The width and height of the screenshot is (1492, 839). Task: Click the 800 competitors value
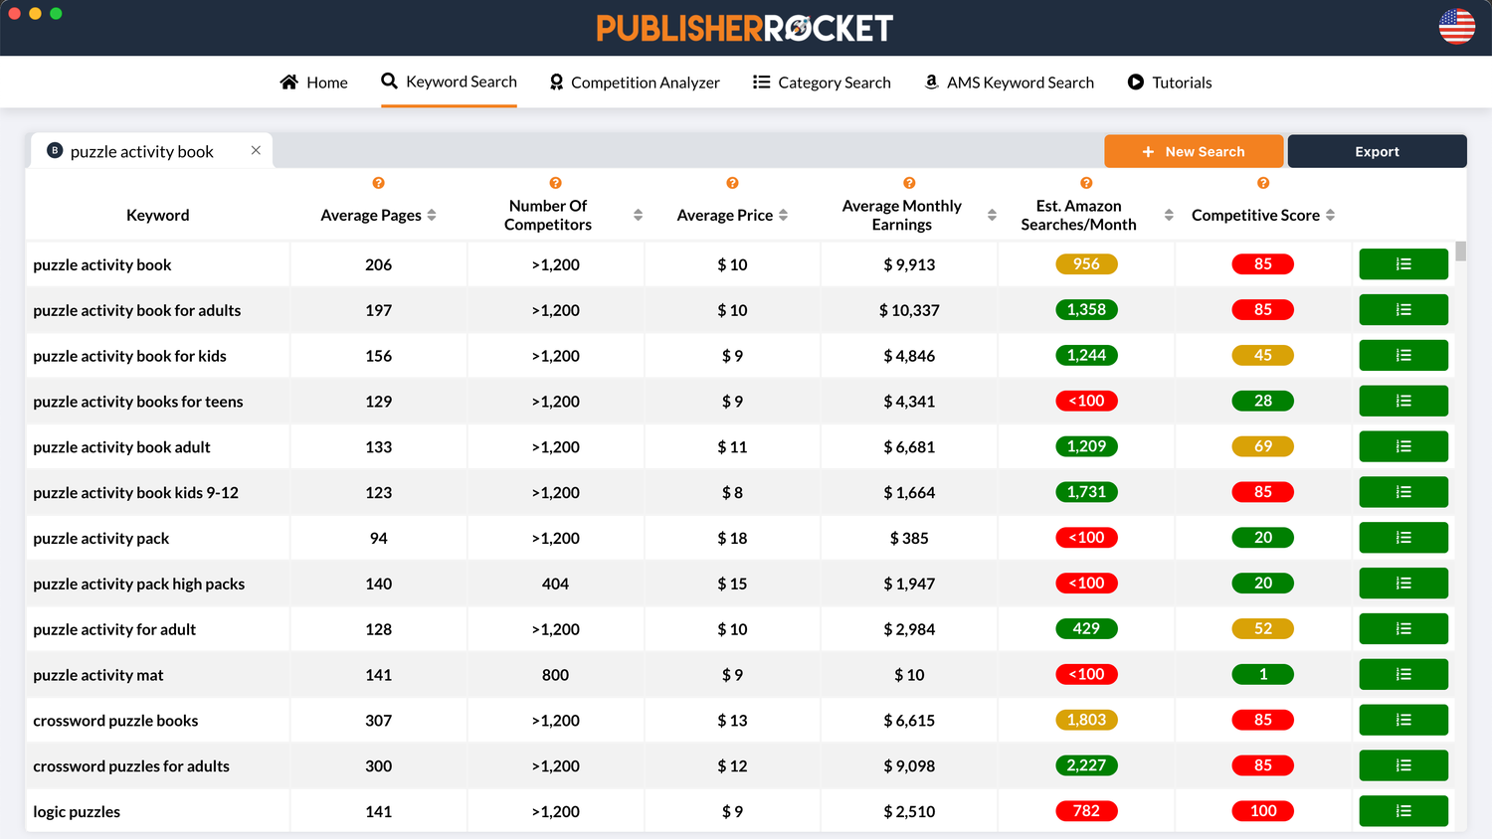click(x=555, y=675)
